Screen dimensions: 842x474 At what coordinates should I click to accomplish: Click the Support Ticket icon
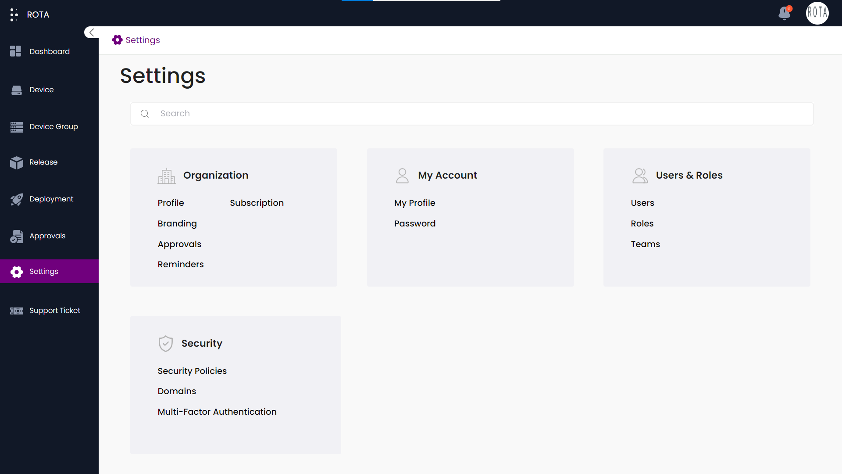point(17,310)
